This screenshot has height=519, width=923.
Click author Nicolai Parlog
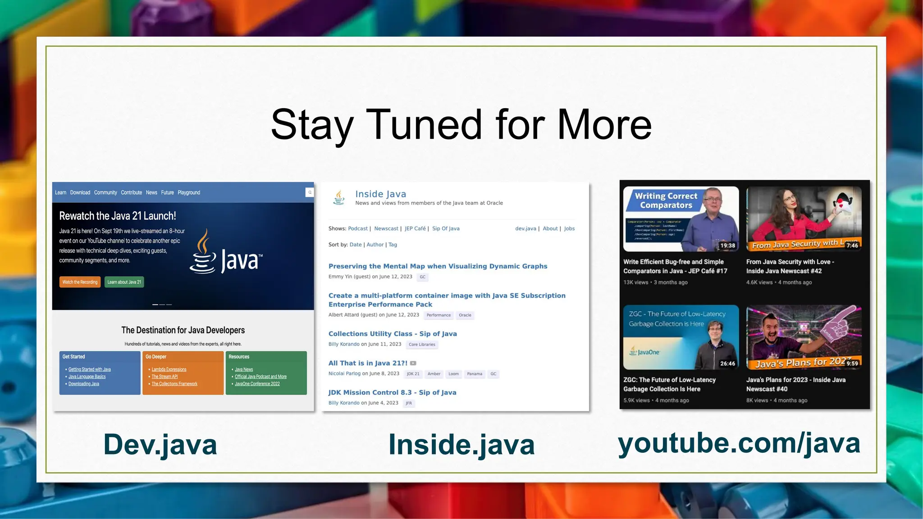[344, 373]
